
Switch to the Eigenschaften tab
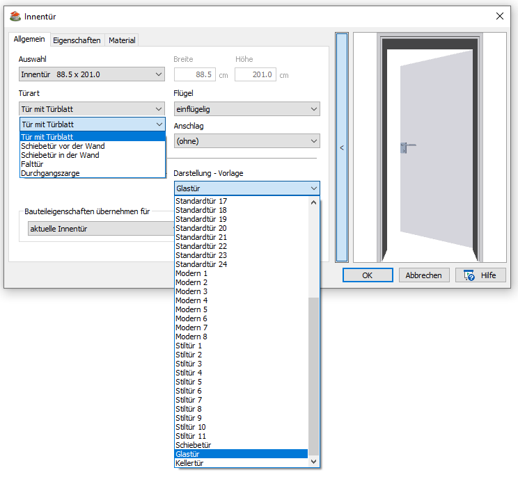[77, 40]
